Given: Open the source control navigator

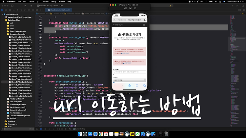Looking at the screenshot, I should (6, 10).
